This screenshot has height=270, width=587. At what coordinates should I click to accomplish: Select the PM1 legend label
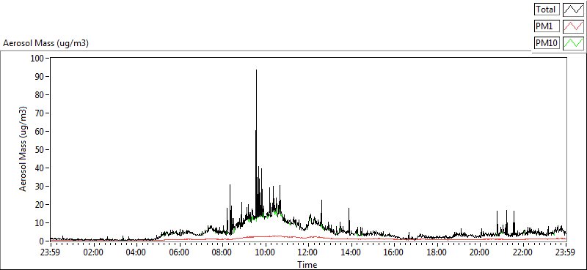point(547,26)
